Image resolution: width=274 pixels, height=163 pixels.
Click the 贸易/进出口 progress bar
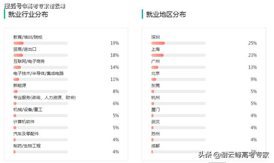(x=40, y=55)
